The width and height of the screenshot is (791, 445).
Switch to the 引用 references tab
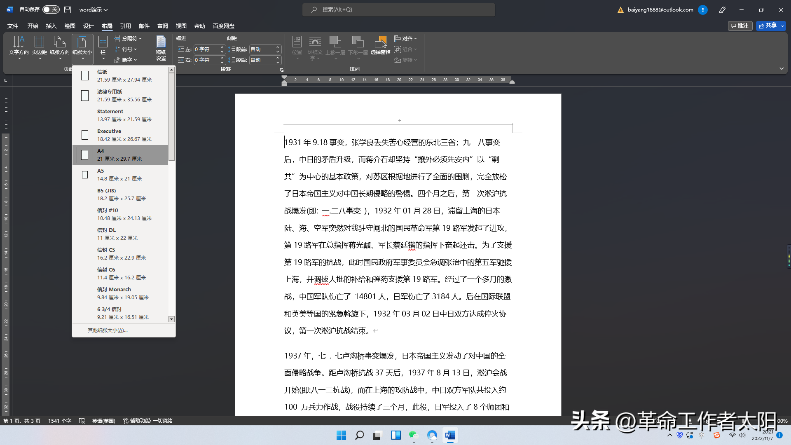coord(125,26)
